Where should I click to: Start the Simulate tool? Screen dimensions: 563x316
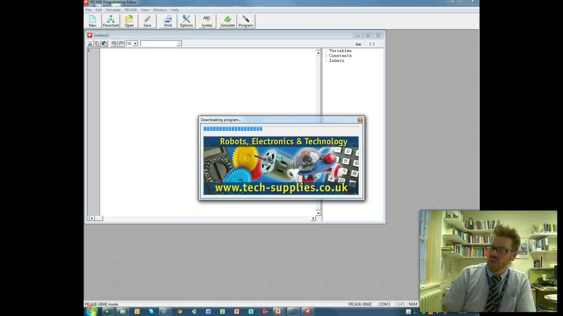coord(227,21)
